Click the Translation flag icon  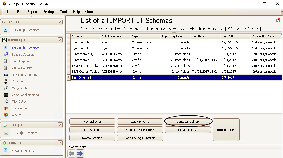pyautogui.click(x=6, y=108)
